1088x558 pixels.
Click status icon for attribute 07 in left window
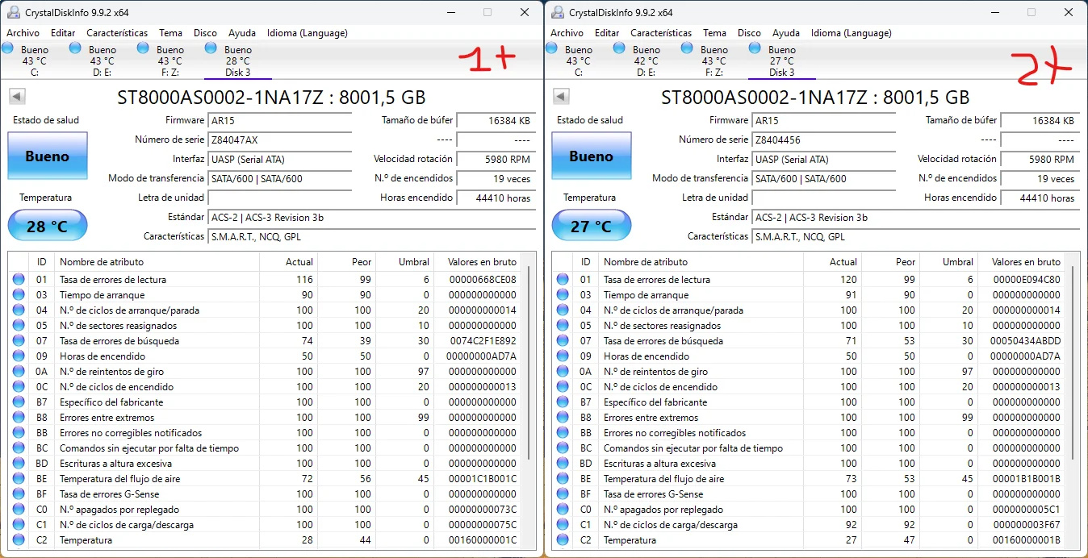pos(19,341)
